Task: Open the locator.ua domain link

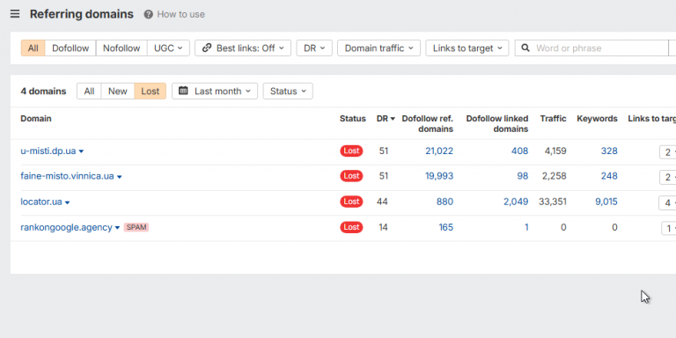Action: 41,202
